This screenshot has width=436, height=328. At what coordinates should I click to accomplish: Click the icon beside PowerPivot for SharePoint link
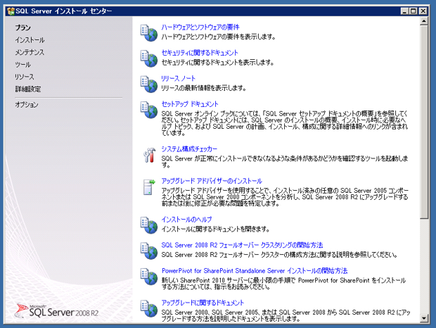(x=149, y=276)
